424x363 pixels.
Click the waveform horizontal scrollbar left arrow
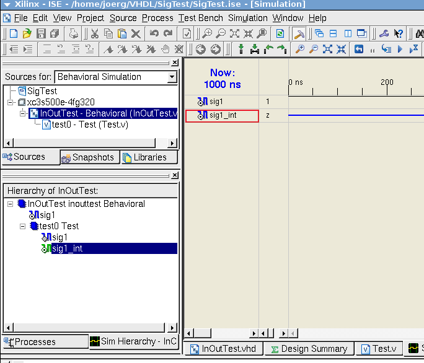tap(188, 333)
